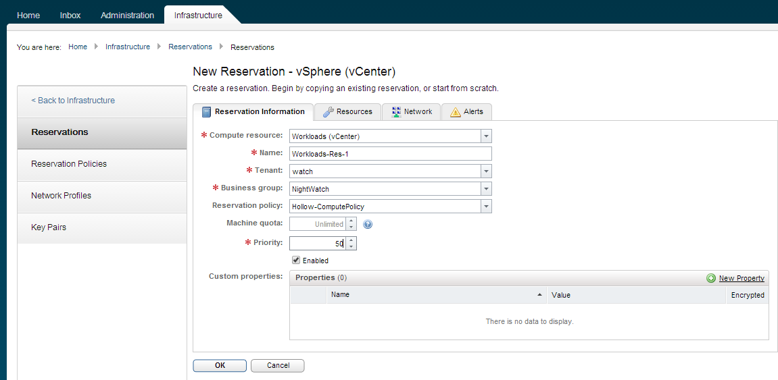Click the green New Property plus icon
Screen dimensions: 778x380
711,278
